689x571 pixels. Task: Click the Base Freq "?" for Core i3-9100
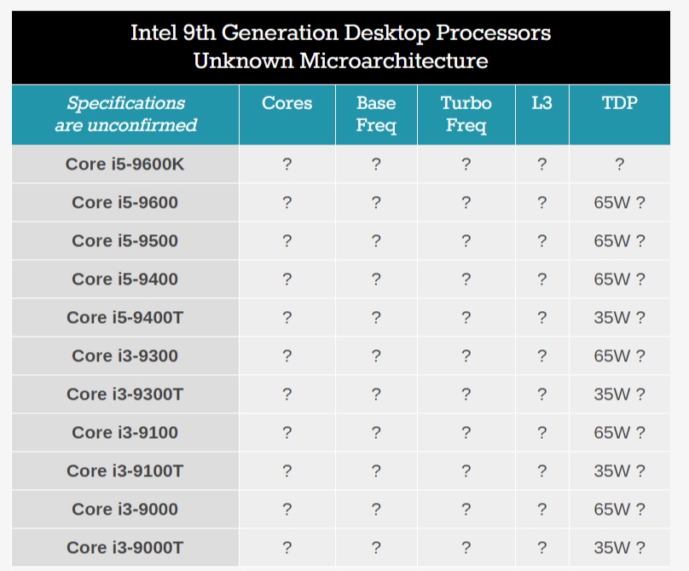coord(376,433)
